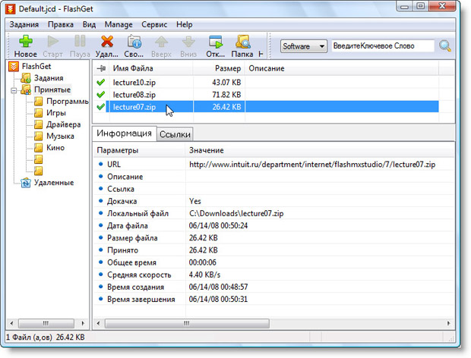Click the Папка folder toolbar icon

tap(242, 42)
